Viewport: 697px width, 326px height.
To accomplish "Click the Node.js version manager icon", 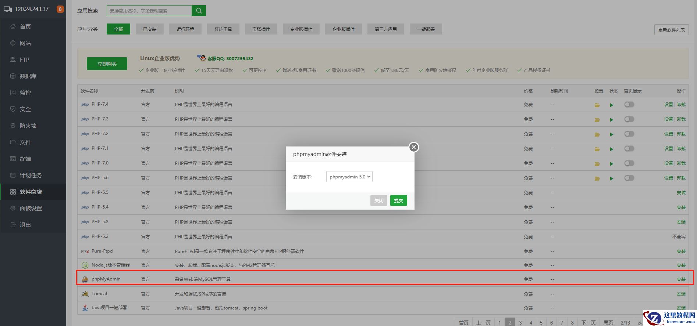I will pos(85,265).
